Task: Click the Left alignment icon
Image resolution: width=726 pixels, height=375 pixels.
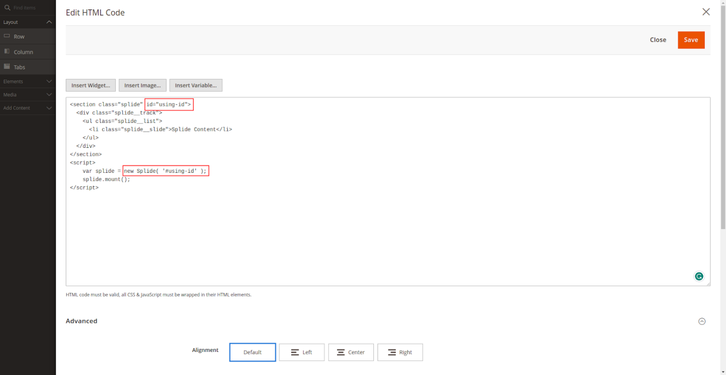Action: pyautogui.click(x=294, y=352)
